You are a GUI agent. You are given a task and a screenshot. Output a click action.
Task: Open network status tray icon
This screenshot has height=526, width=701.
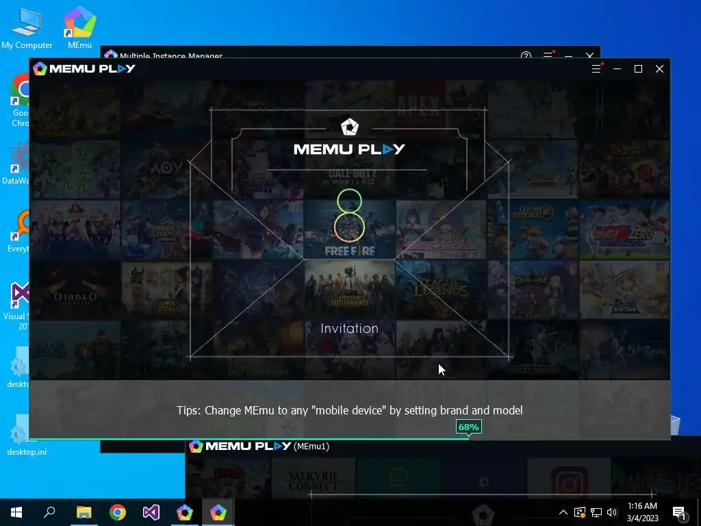(596, 512)
